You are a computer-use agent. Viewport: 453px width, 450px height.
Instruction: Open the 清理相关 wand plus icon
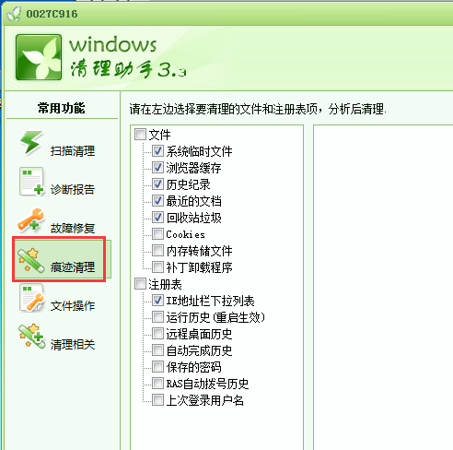coord(32,337)
